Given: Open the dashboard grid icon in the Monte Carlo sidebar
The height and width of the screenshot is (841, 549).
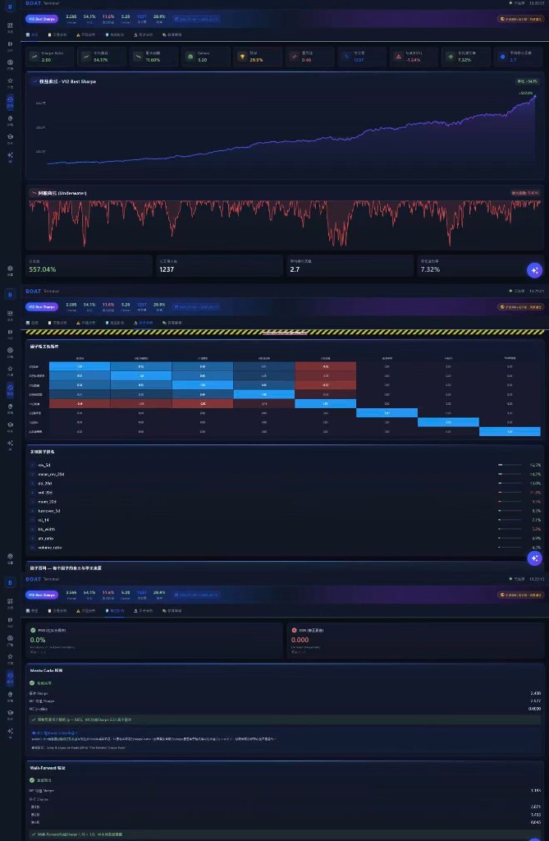Looking at the screenshot, I should [10, 602].
